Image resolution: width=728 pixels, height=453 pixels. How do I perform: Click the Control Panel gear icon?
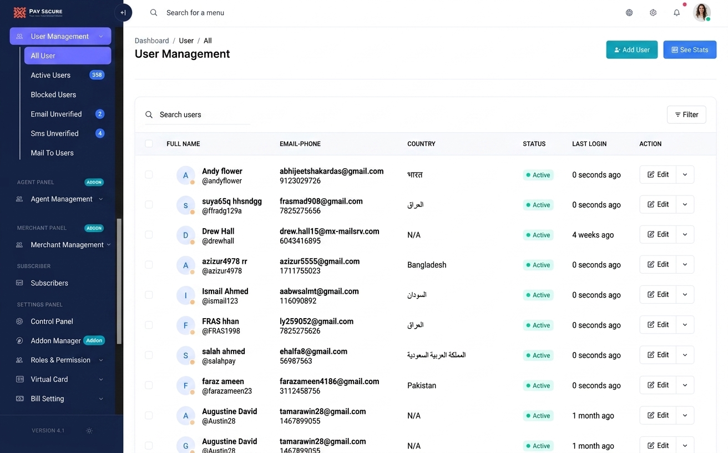click(19, 321)
